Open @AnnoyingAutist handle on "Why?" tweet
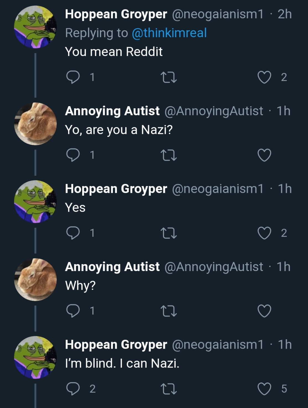The image size is (308, 408). click(214, 267)
